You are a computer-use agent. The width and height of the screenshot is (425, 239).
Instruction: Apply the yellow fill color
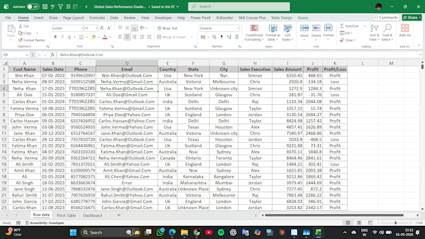point(94,37)
